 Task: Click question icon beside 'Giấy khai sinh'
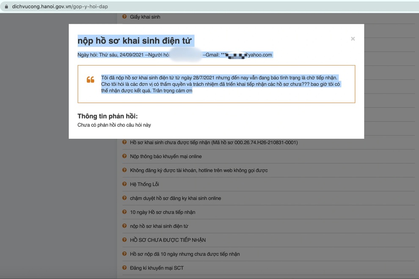124,16
